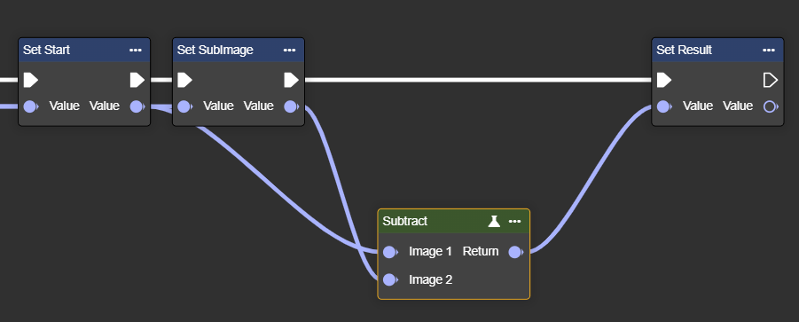This screenshot has width=799, height=322.
Task: Click the Image 1 label
Action: (x=430, y=251)
